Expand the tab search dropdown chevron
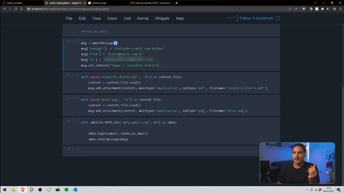This screenshot has width=344, height=193. [x=316, y=3]
